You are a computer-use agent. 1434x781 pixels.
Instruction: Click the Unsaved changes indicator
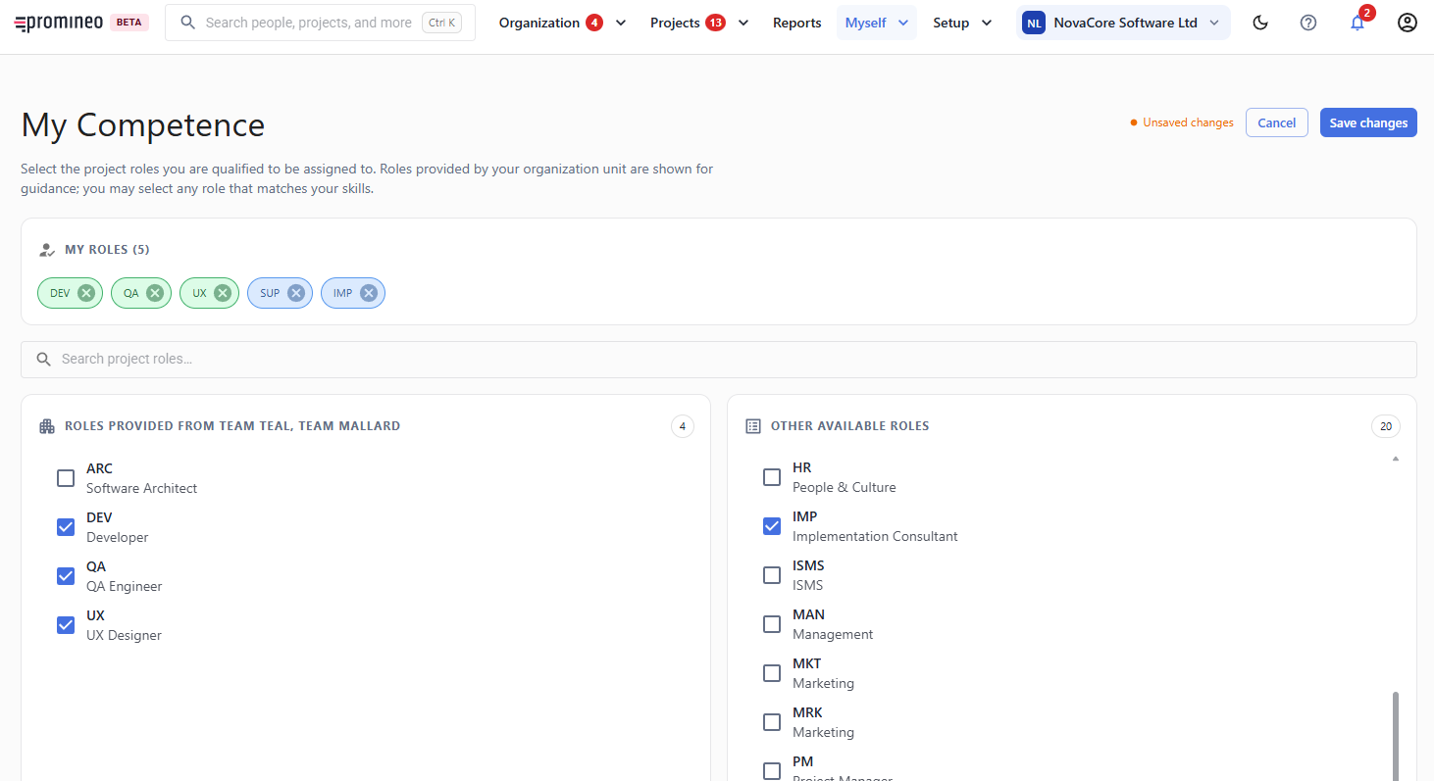[1182, 122]
